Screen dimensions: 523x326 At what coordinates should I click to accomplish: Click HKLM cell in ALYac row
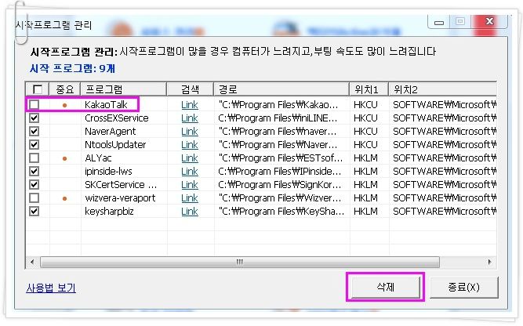[365, 158]
